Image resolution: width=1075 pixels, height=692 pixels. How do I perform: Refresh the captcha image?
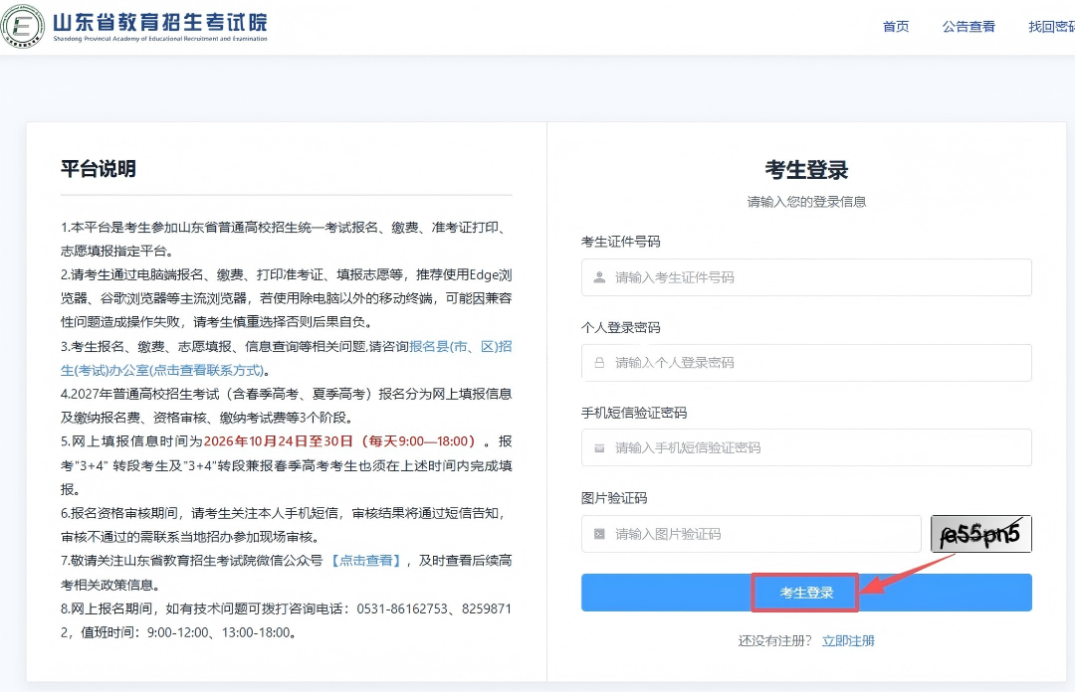point(981,534)
